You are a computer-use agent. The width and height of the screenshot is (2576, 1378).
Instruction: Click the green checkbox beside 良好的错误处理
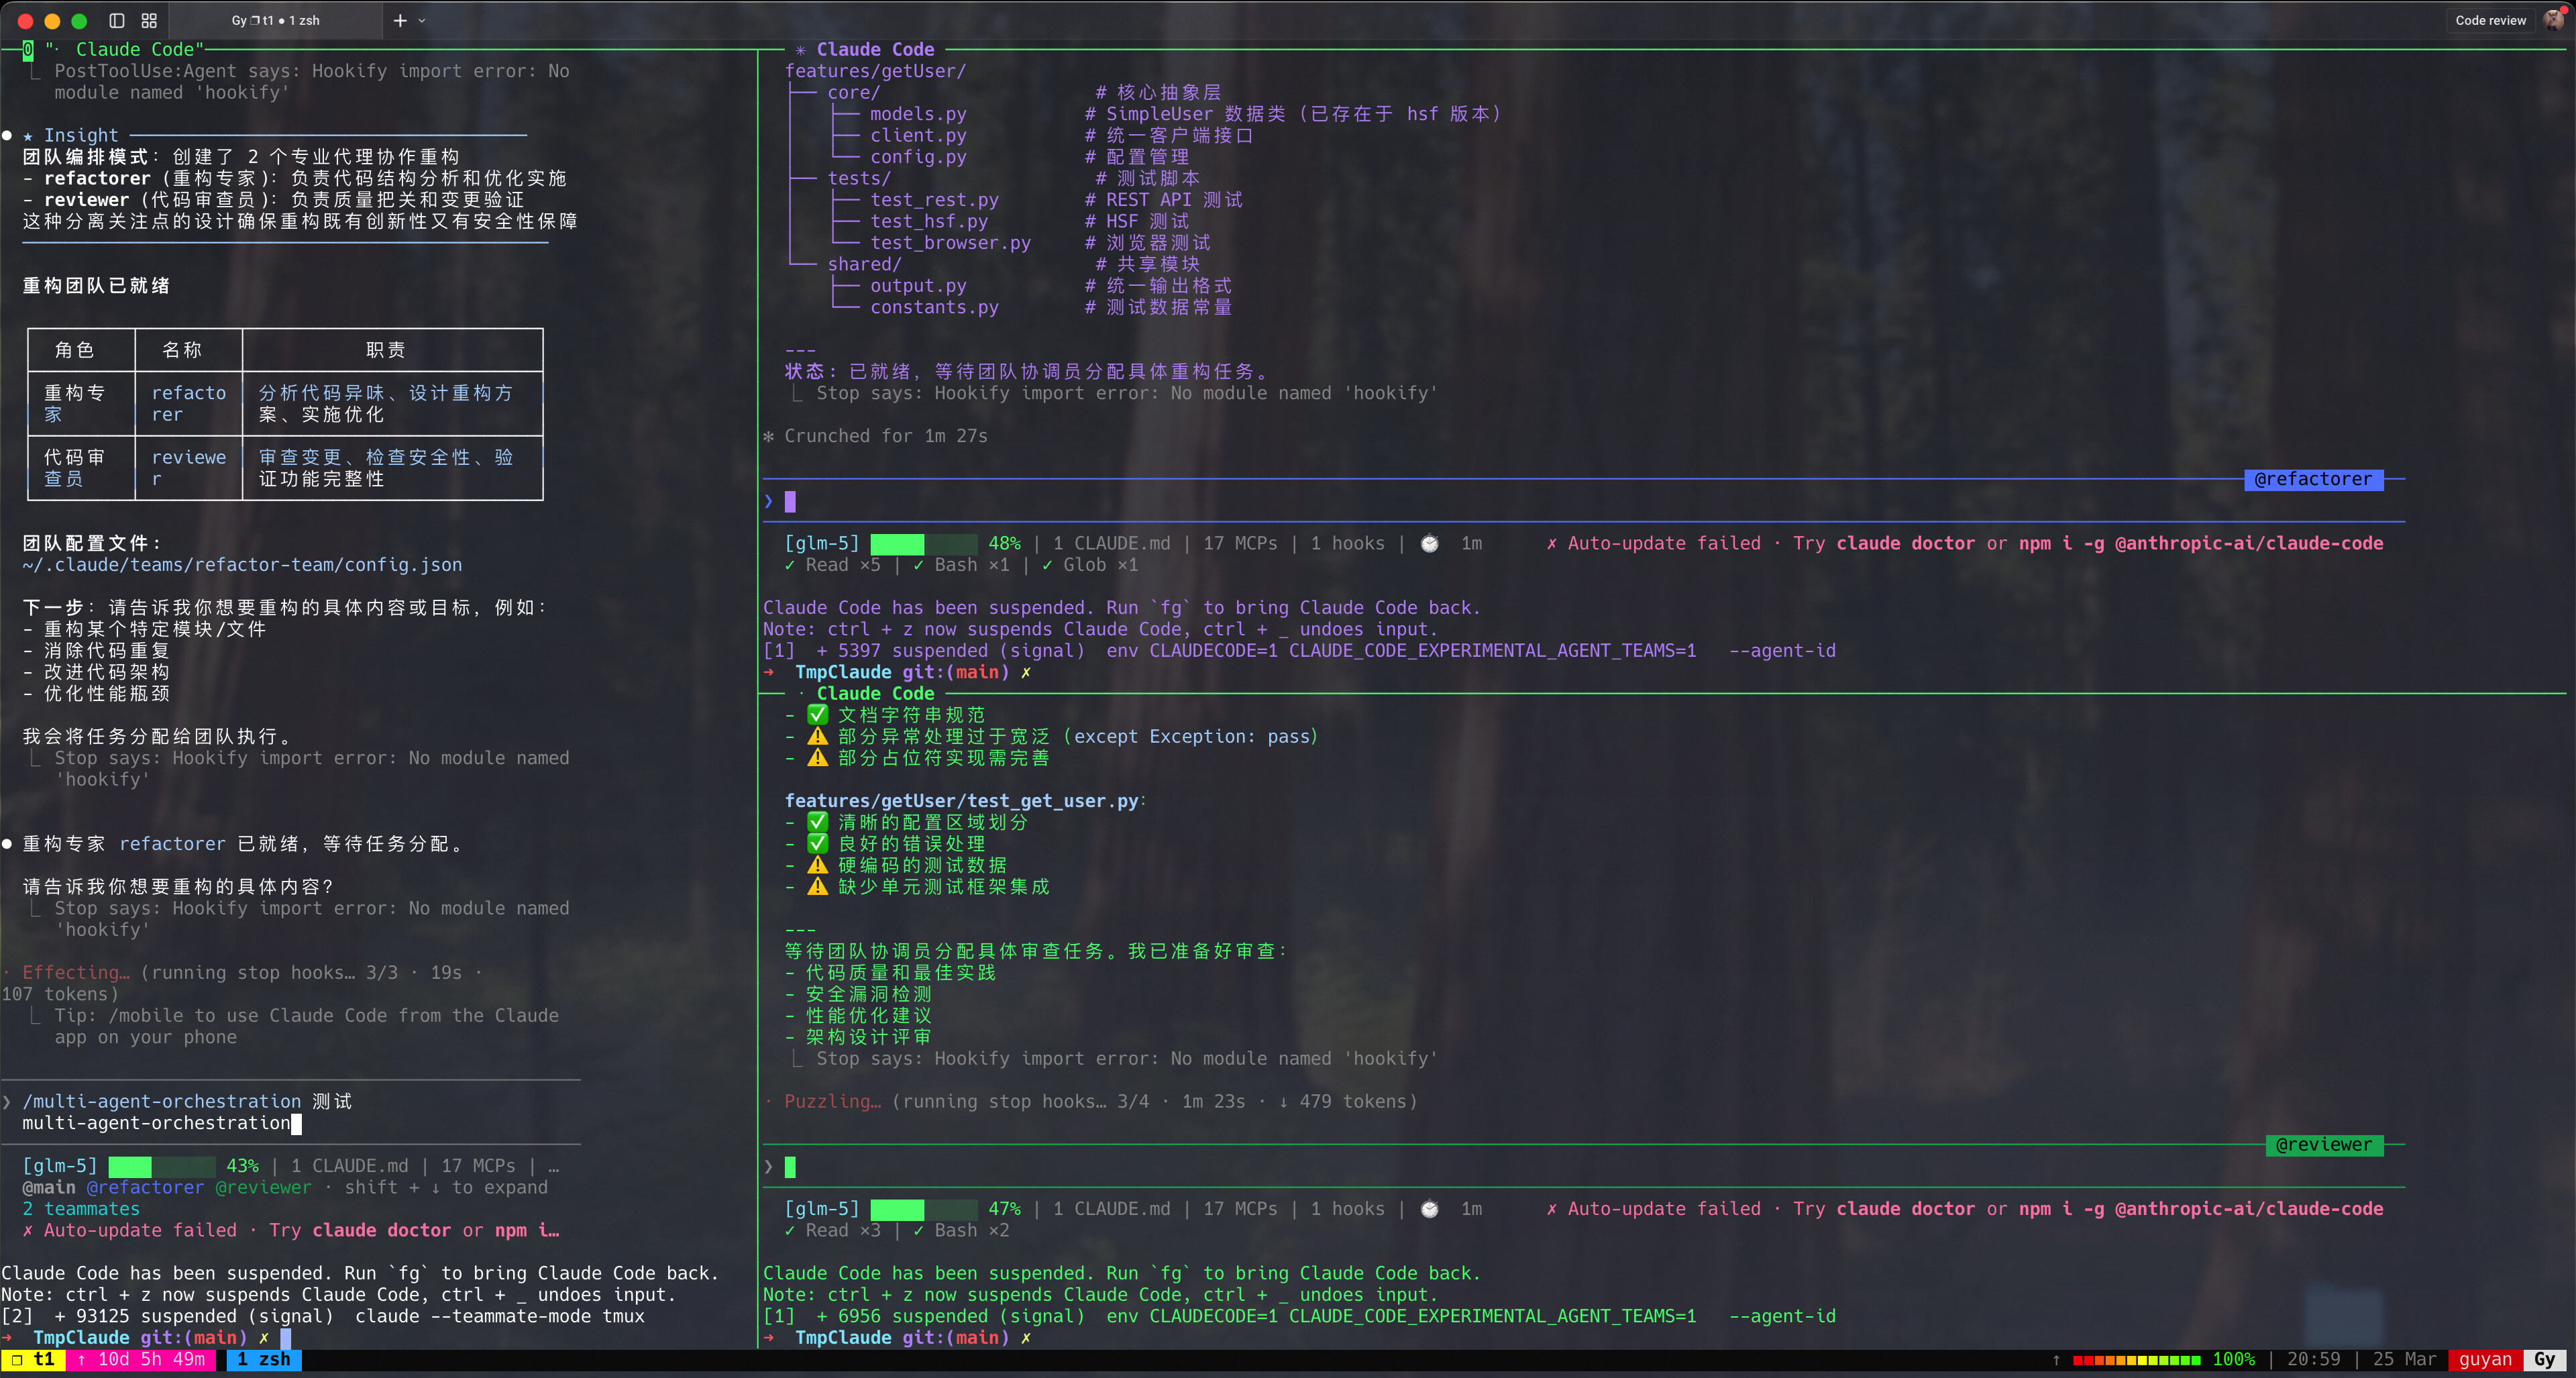(817, 843)
